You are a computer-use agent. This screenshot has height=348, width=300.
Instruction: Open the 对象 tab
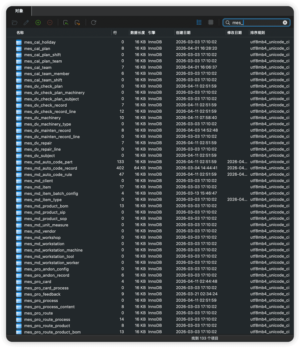[x=19, y=11]
